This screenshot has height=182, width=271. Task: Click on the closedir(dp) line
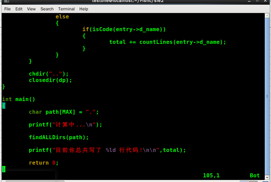[x=50, y=80]
